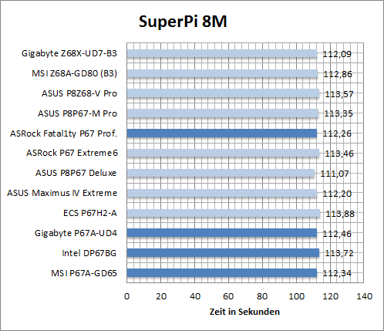Click the axis tick label 20
Viewport: 384px width, 331px height.
pos(161,296)
